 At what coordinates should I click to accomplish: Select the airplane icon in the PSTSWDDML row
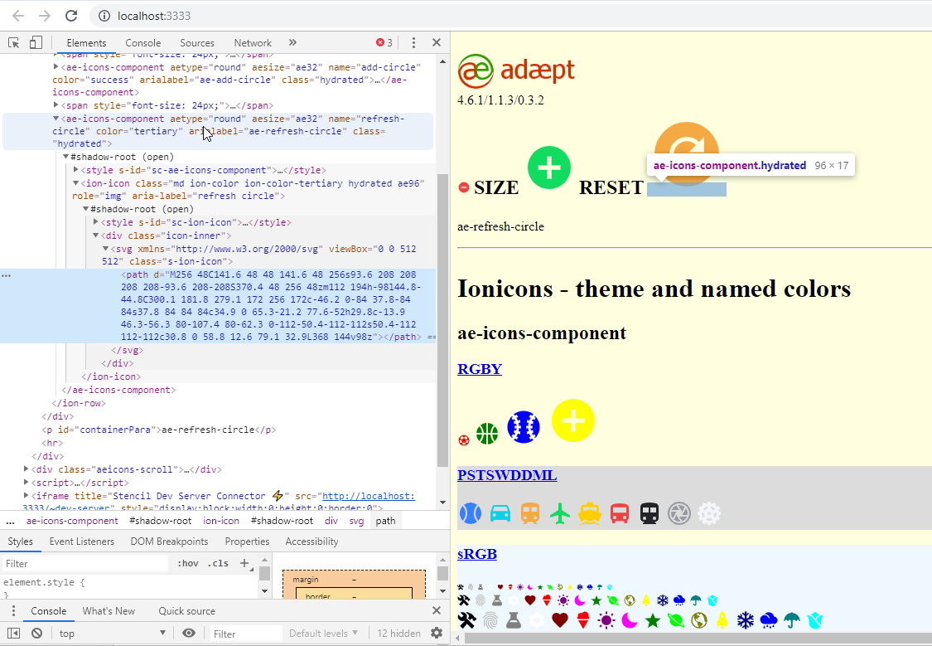point(559,513)
